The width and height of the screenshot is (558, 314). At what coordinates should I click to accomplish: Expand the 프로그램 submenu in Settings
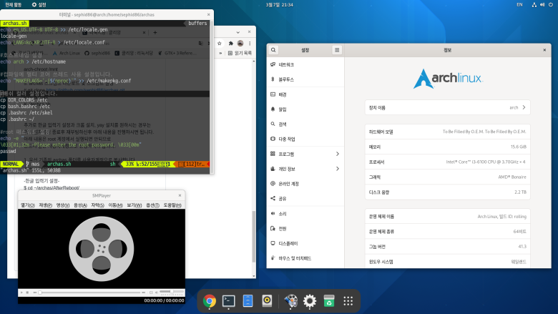(338, 154)
